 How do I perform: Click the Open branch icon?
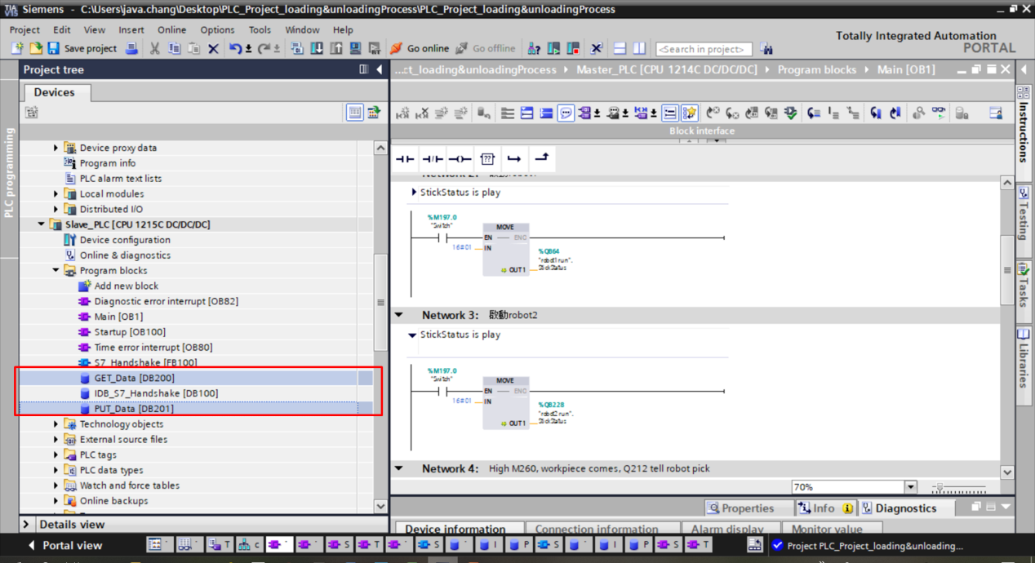pos(514,158)
